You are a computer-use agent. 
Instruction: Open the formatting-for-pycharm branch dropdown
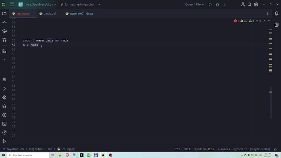80,5
